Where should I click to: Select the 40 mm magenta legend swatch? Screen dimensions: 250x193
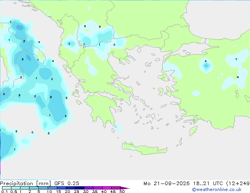[107, 188]
